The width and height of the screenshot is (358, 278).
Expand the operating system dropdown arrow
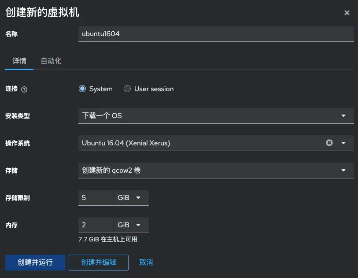[343, 143]
